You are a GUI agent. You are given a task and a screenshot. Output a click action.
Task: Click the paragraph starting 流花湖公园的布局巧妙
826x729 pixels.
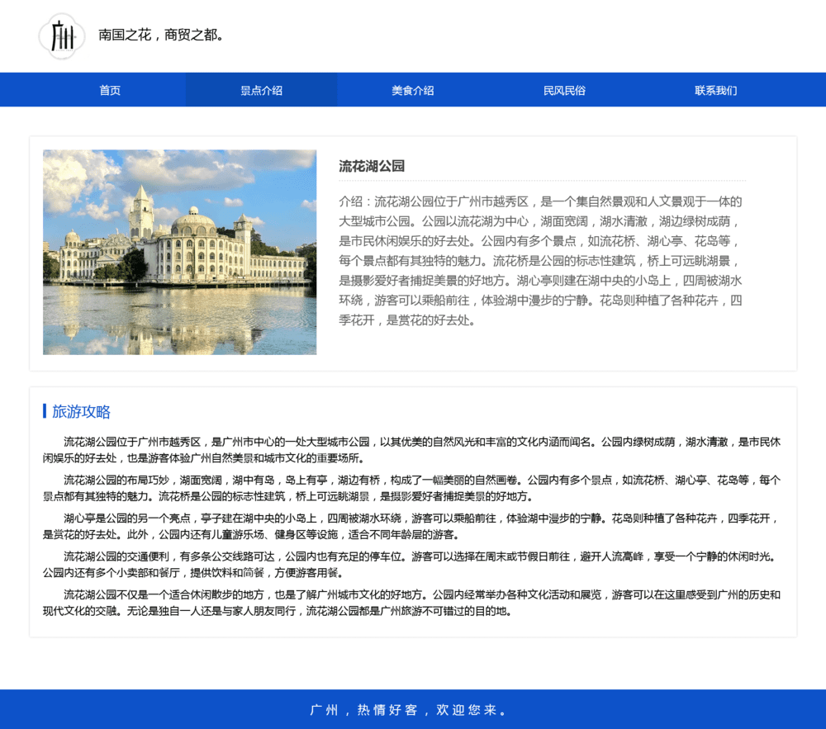411,487
